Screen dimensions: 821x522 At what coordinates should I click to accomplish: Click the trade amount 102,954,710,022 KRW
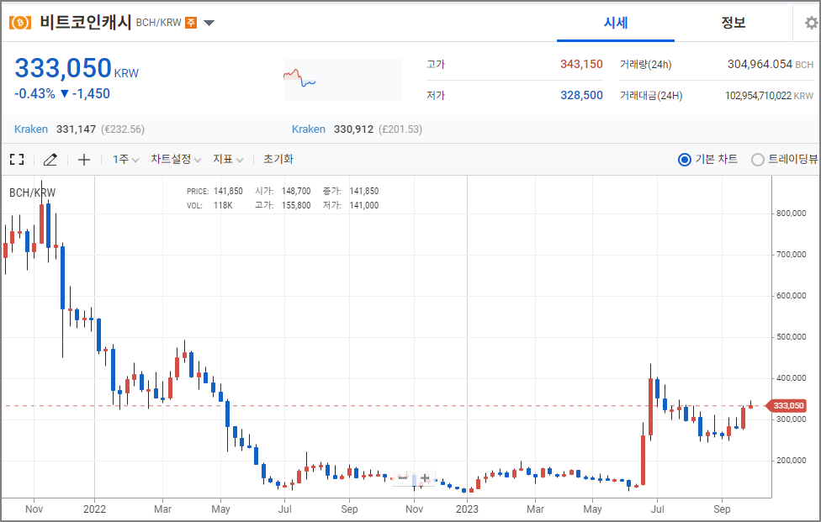(769, 96)
